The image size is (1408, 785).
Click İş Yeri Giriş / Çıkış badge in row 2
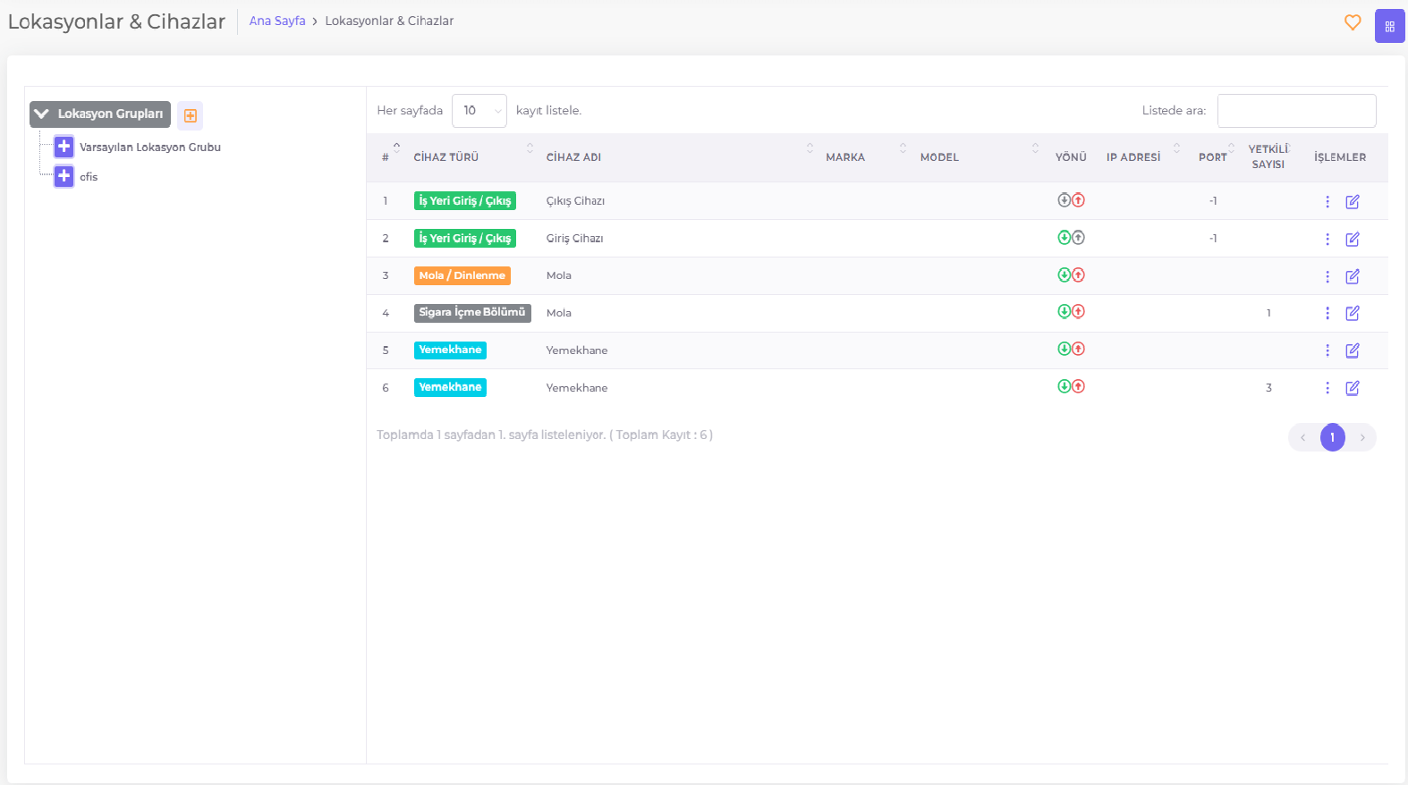click(465, 239)
